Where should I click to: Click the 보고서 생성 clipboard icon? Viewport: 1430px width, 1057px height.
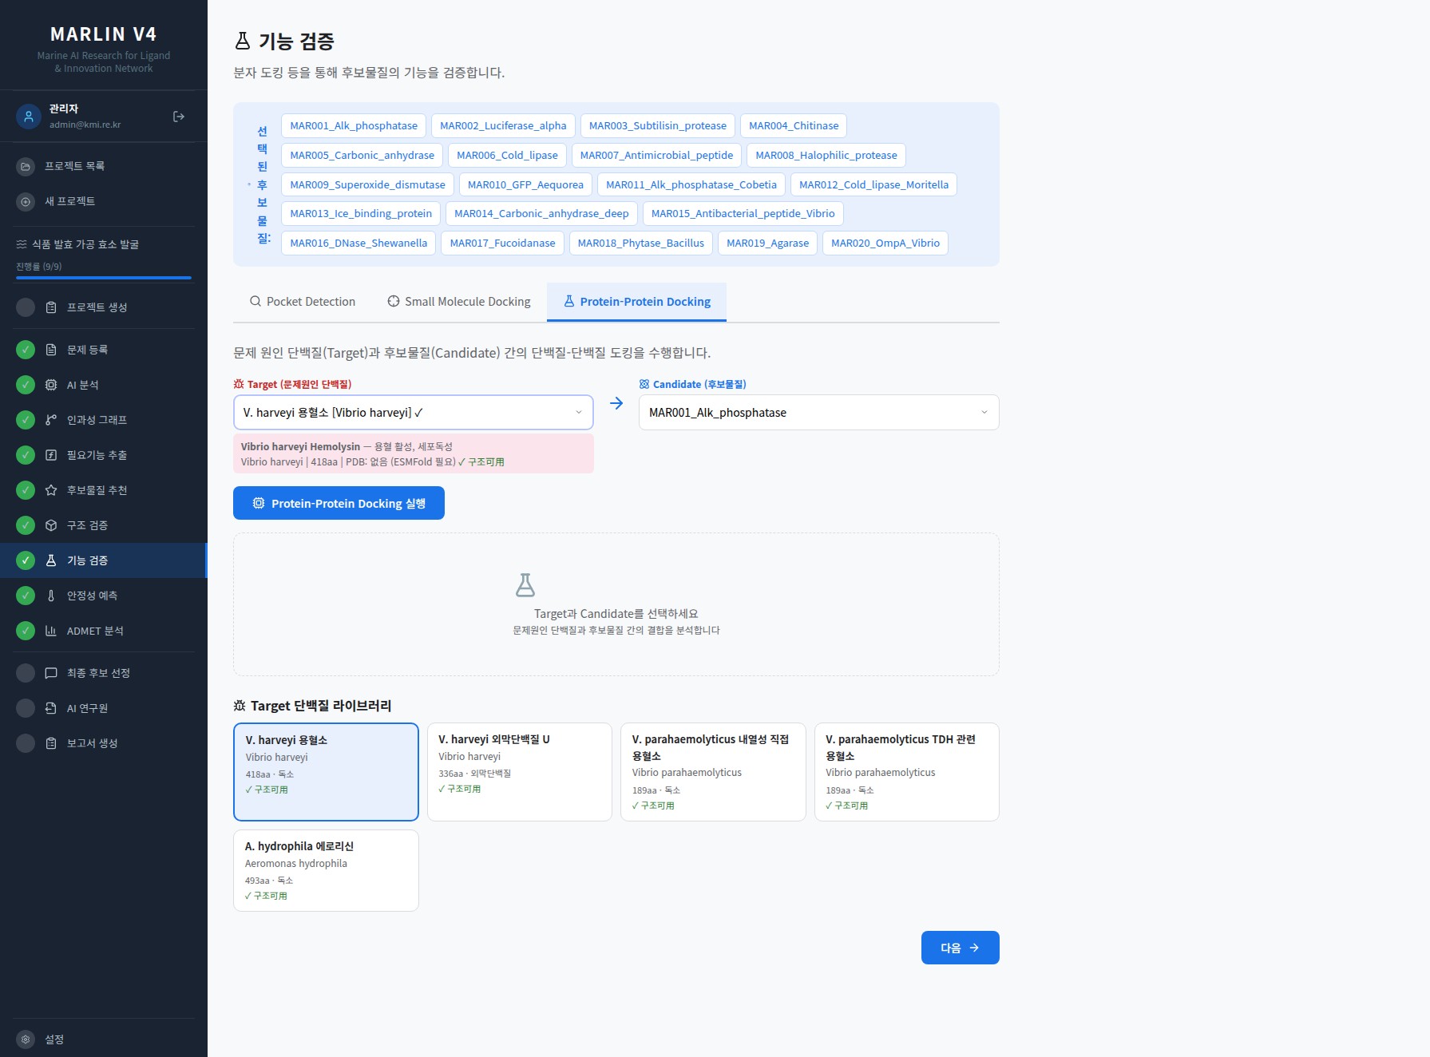[x=51, y=743]
